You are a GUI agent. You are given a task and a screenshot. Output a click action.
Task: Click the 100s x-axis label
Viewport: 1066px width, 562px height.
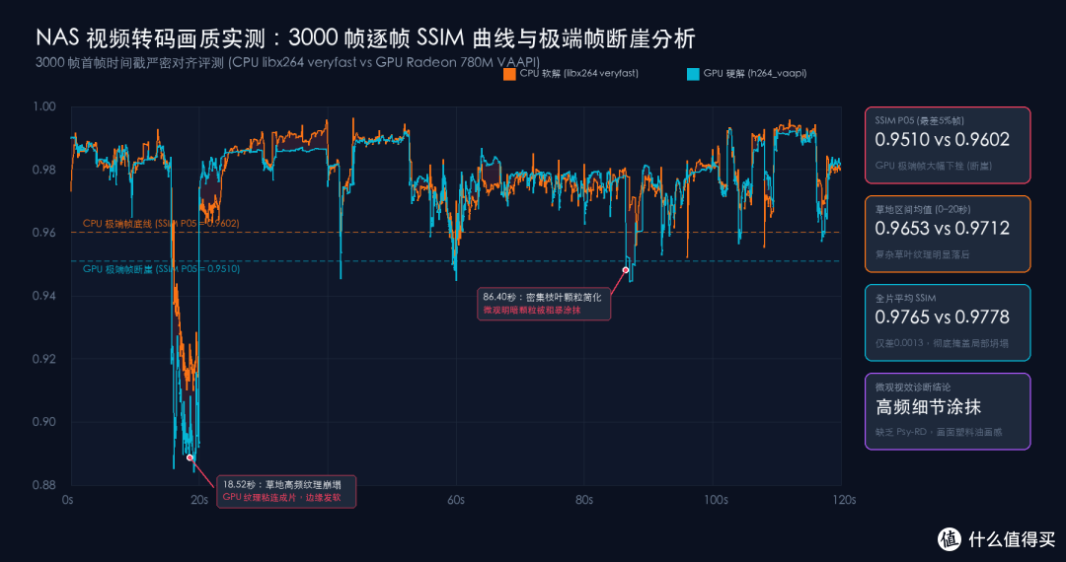coord(716,500)
